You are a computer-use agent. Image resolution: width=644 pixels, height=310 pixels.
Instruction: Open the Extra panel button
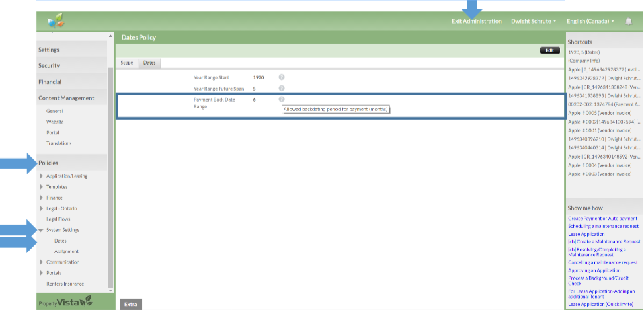tap(130, 304)
